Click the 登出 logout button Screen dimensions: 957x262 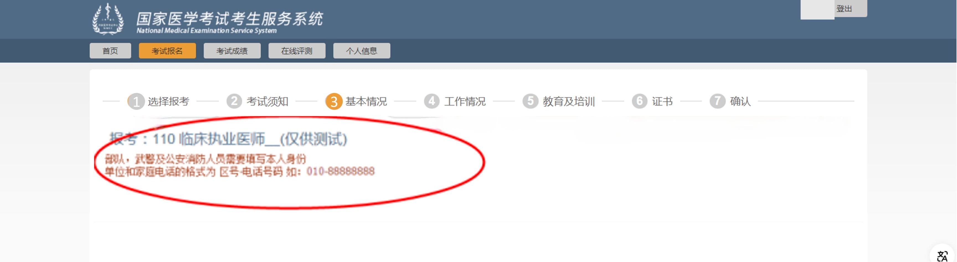point(844,9)
